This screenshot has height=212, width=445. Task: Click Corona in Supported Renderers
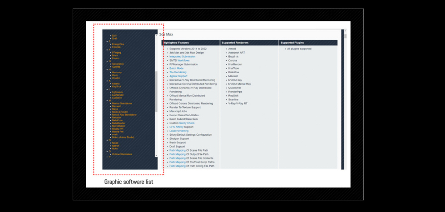[x=232, y=60]
